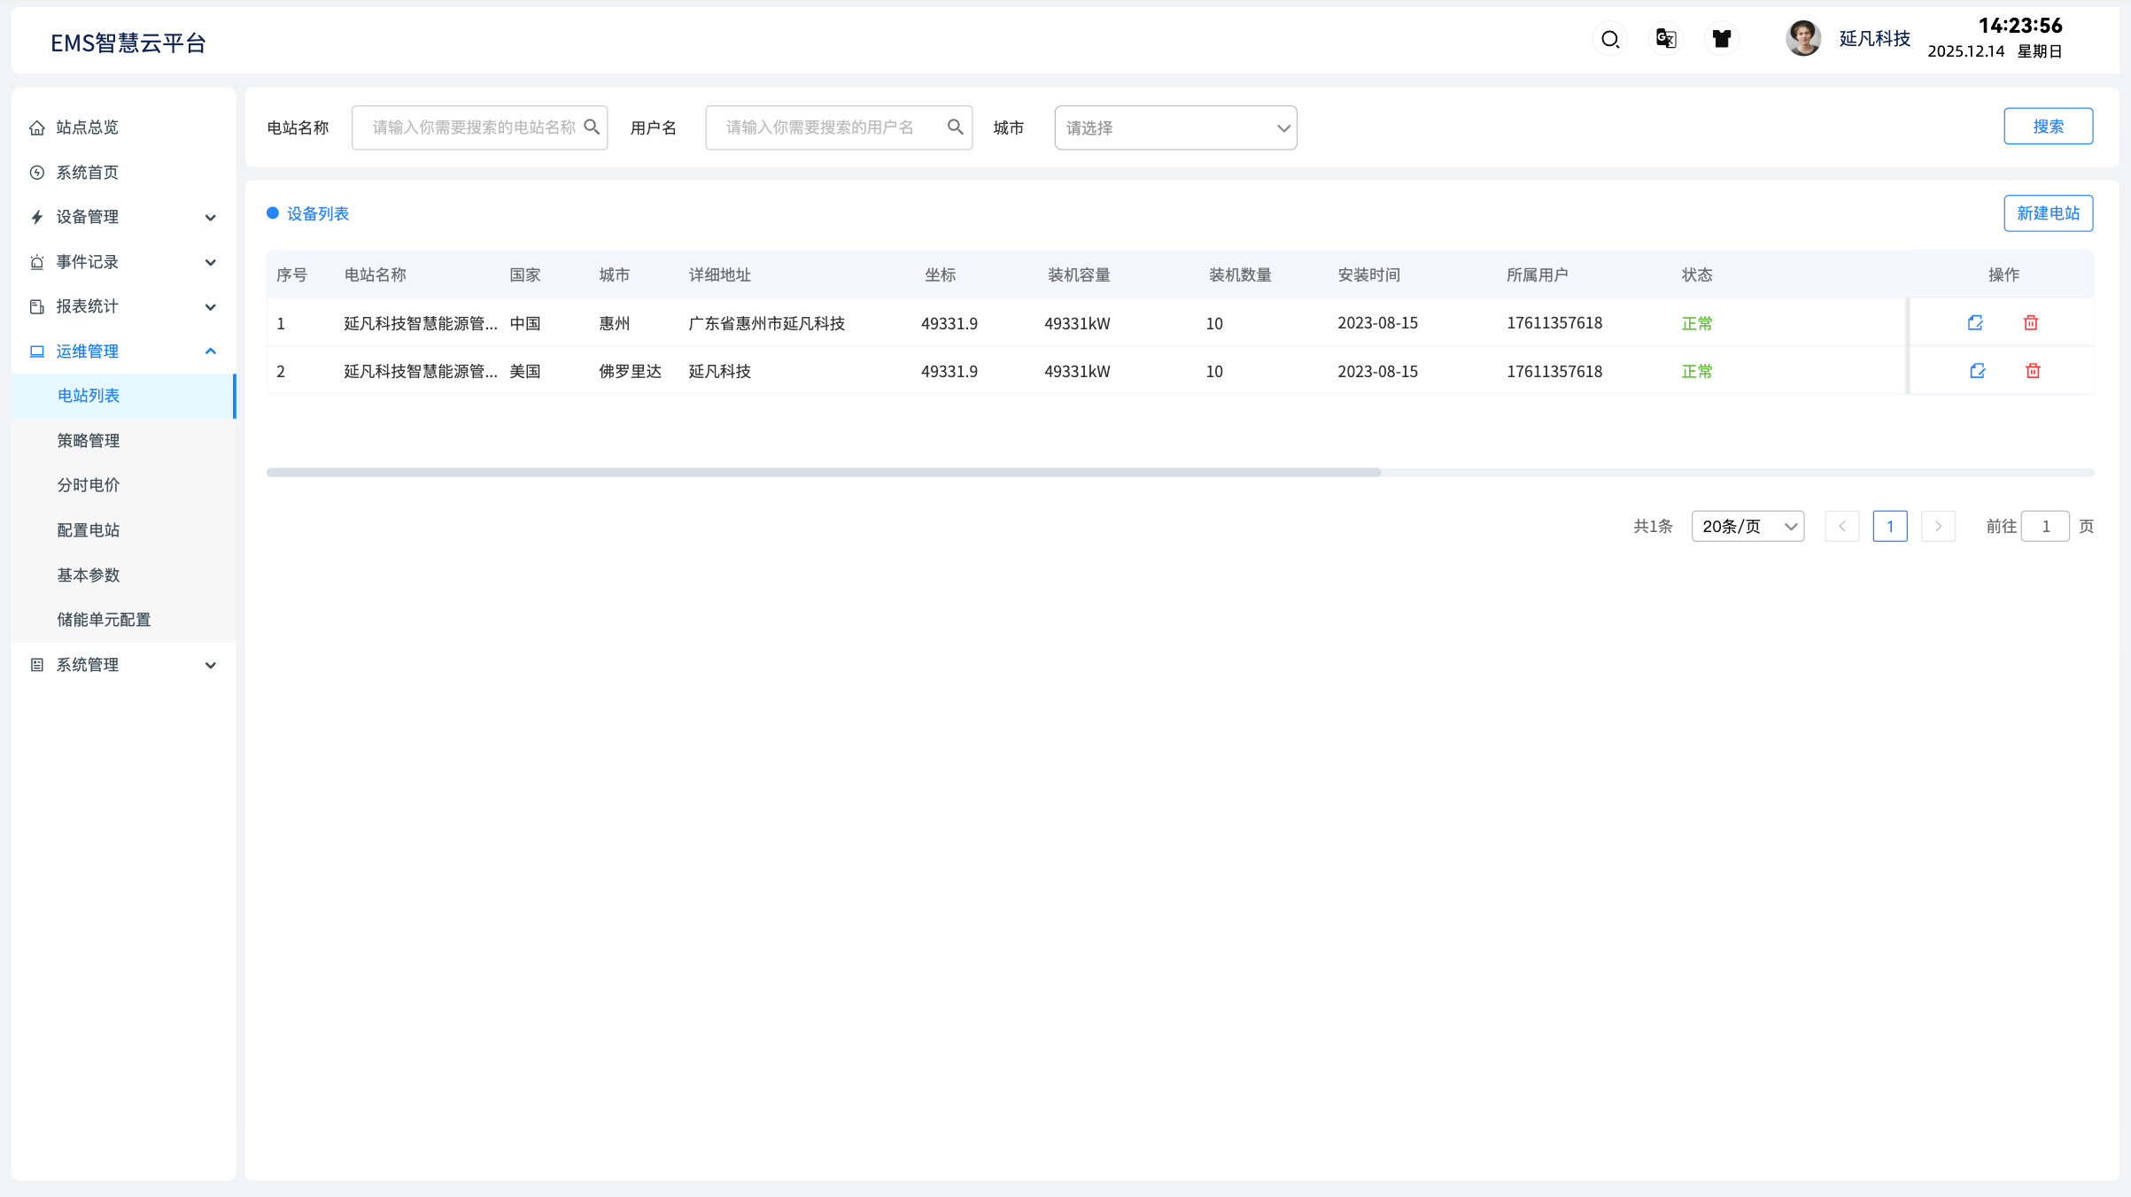
Task: Click edit icon for the 佛罗里达 station row
Action: pos(1977,371)
